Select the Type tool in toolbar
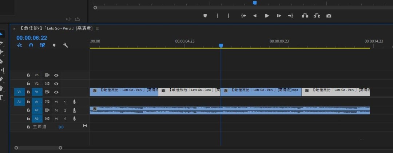 click(x=1, y=97)
